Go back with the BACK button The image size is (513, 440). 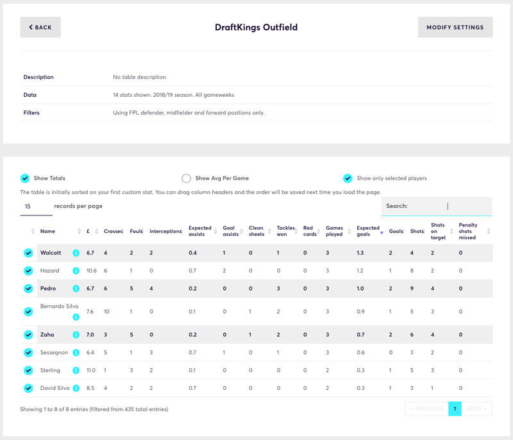[40, 27]
